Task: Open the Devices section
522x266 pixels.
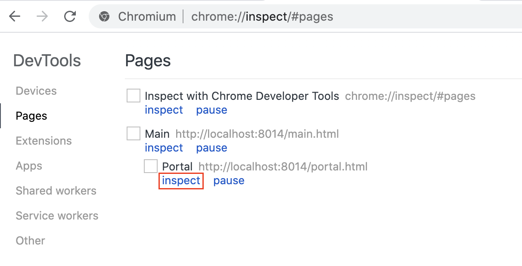Action: coord(36,91)
